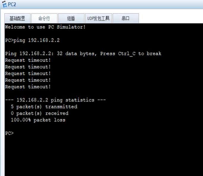Click the ping statistics header line

(x=55, y=100)
